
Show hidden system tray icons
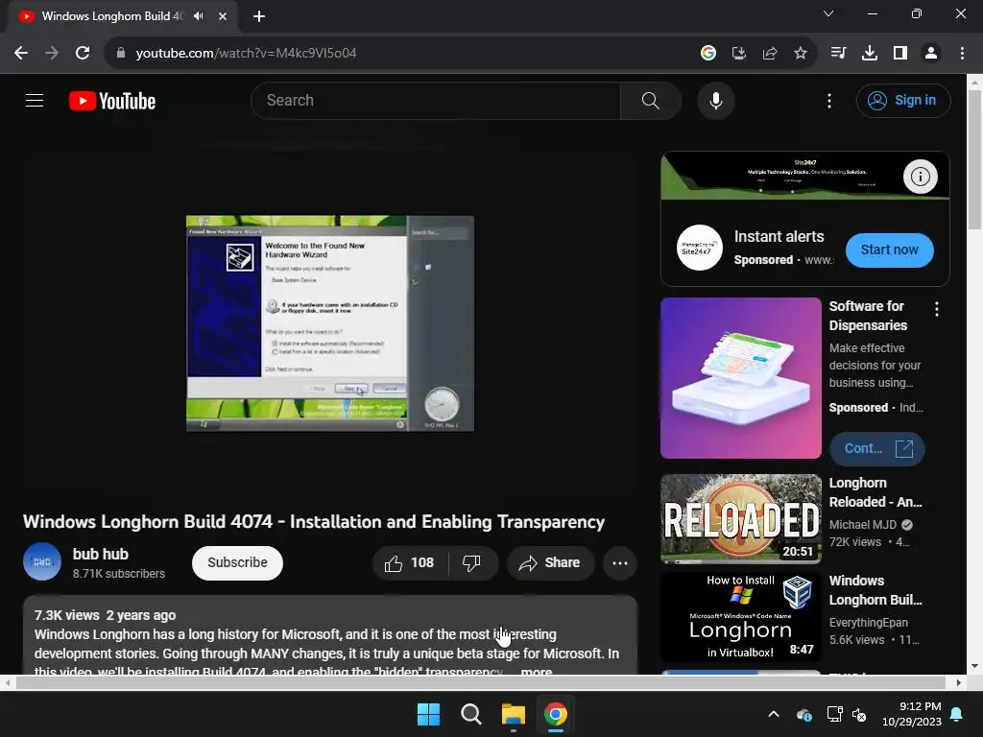774,714
